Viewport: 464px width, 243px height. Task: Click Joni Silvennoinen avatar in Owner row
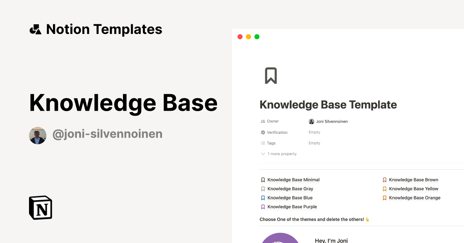pos(311,121)
